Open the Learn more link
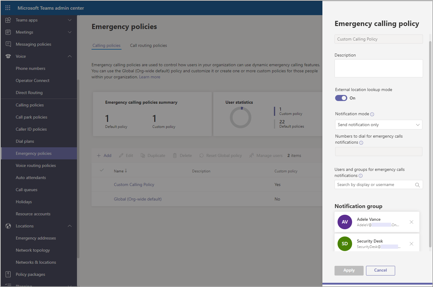The image size is (433, 287). pyautogui.click(x=150, y=77)
